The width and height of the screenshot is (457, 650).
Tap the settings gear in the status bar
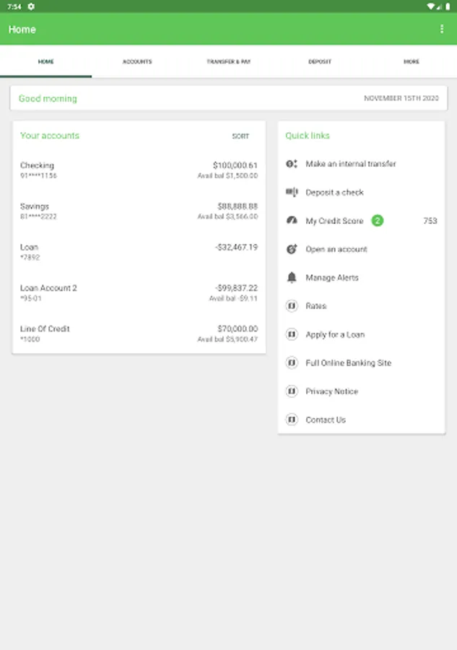[x=31, y=6]
